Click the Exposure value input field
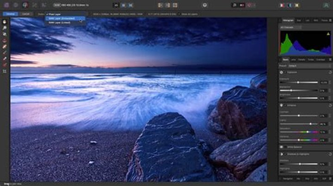 (323, 82)
